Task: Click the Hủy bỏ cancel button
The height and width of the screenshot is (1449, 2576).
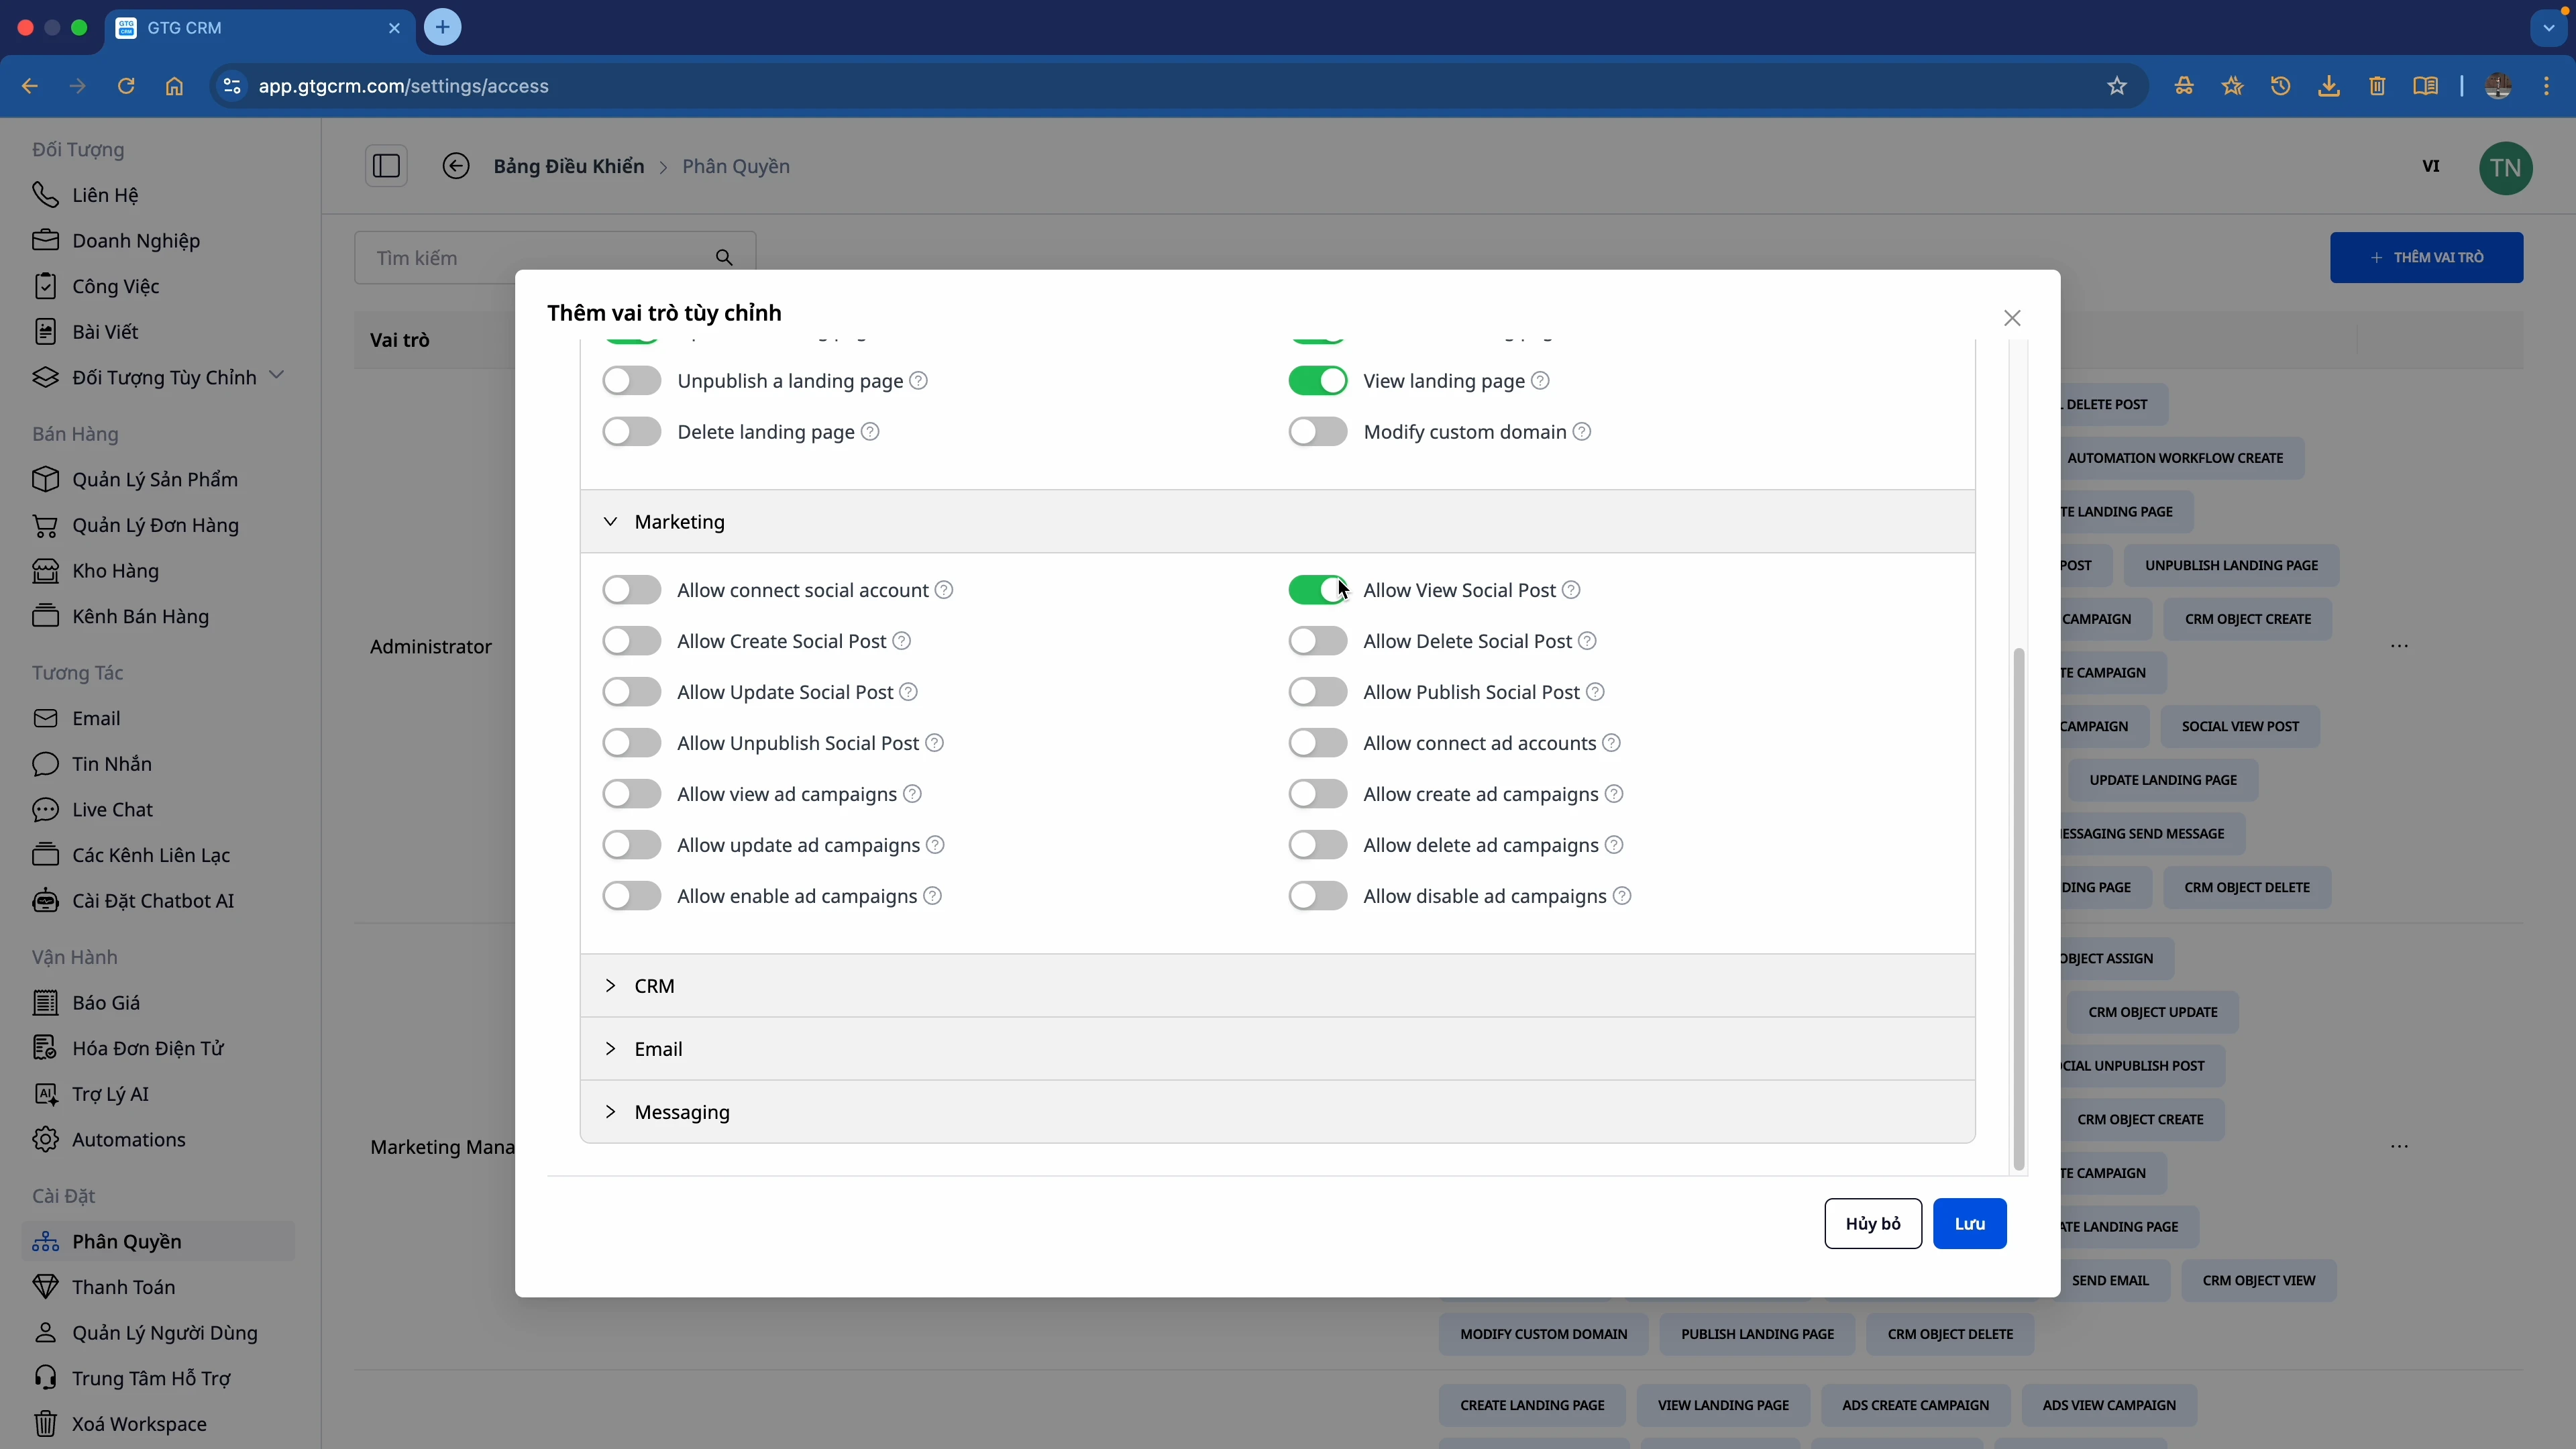Action: 1872,1223
